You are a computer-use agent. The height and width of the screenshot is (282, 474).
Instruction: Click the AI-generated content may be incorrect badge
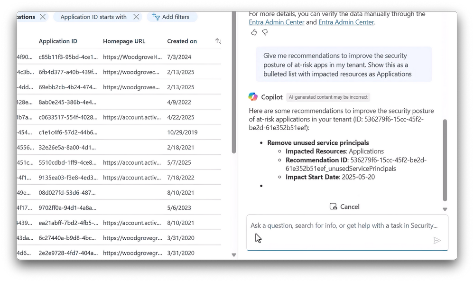(x=328, y=97)
